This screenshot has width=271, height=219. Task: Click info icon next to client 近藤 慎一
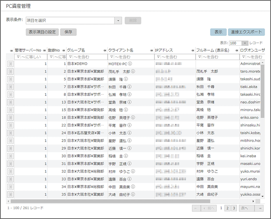click(x=129, y=148)
